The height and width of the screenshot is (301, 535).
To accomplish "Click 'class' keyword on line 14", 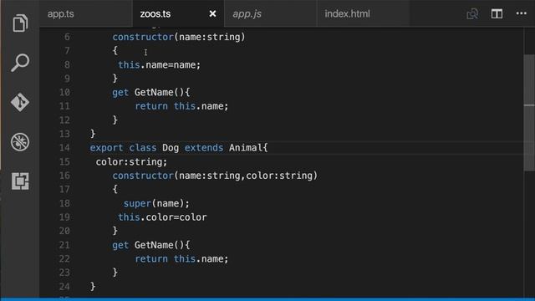I will tap(143, 148).
